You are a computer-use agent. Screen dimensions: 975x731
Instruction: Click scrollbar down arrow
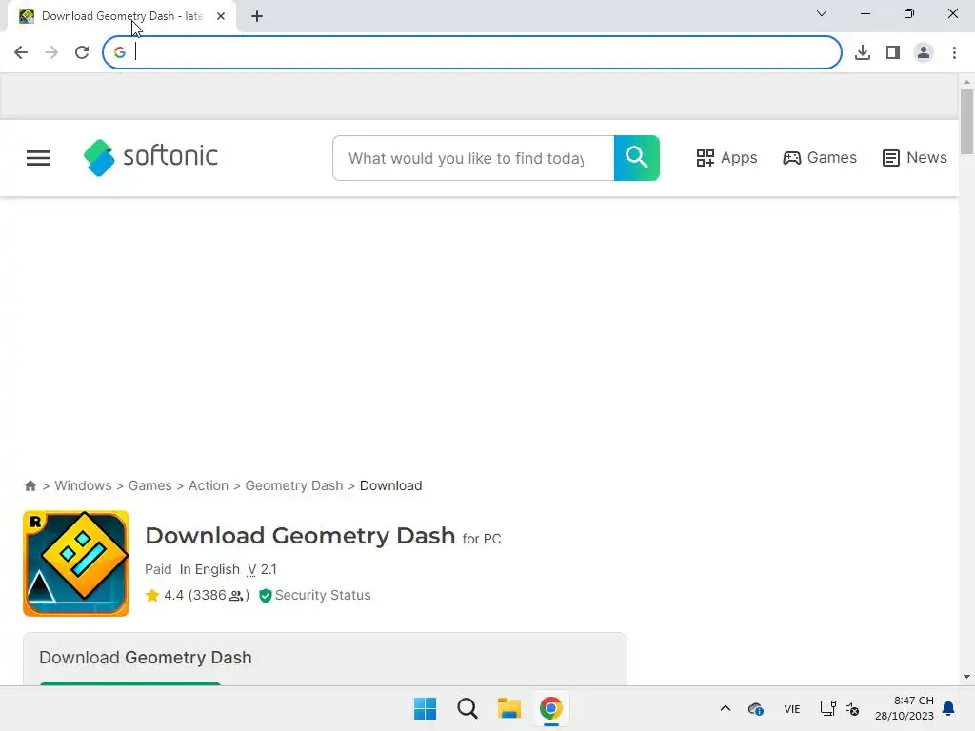[x=966, y=677]
